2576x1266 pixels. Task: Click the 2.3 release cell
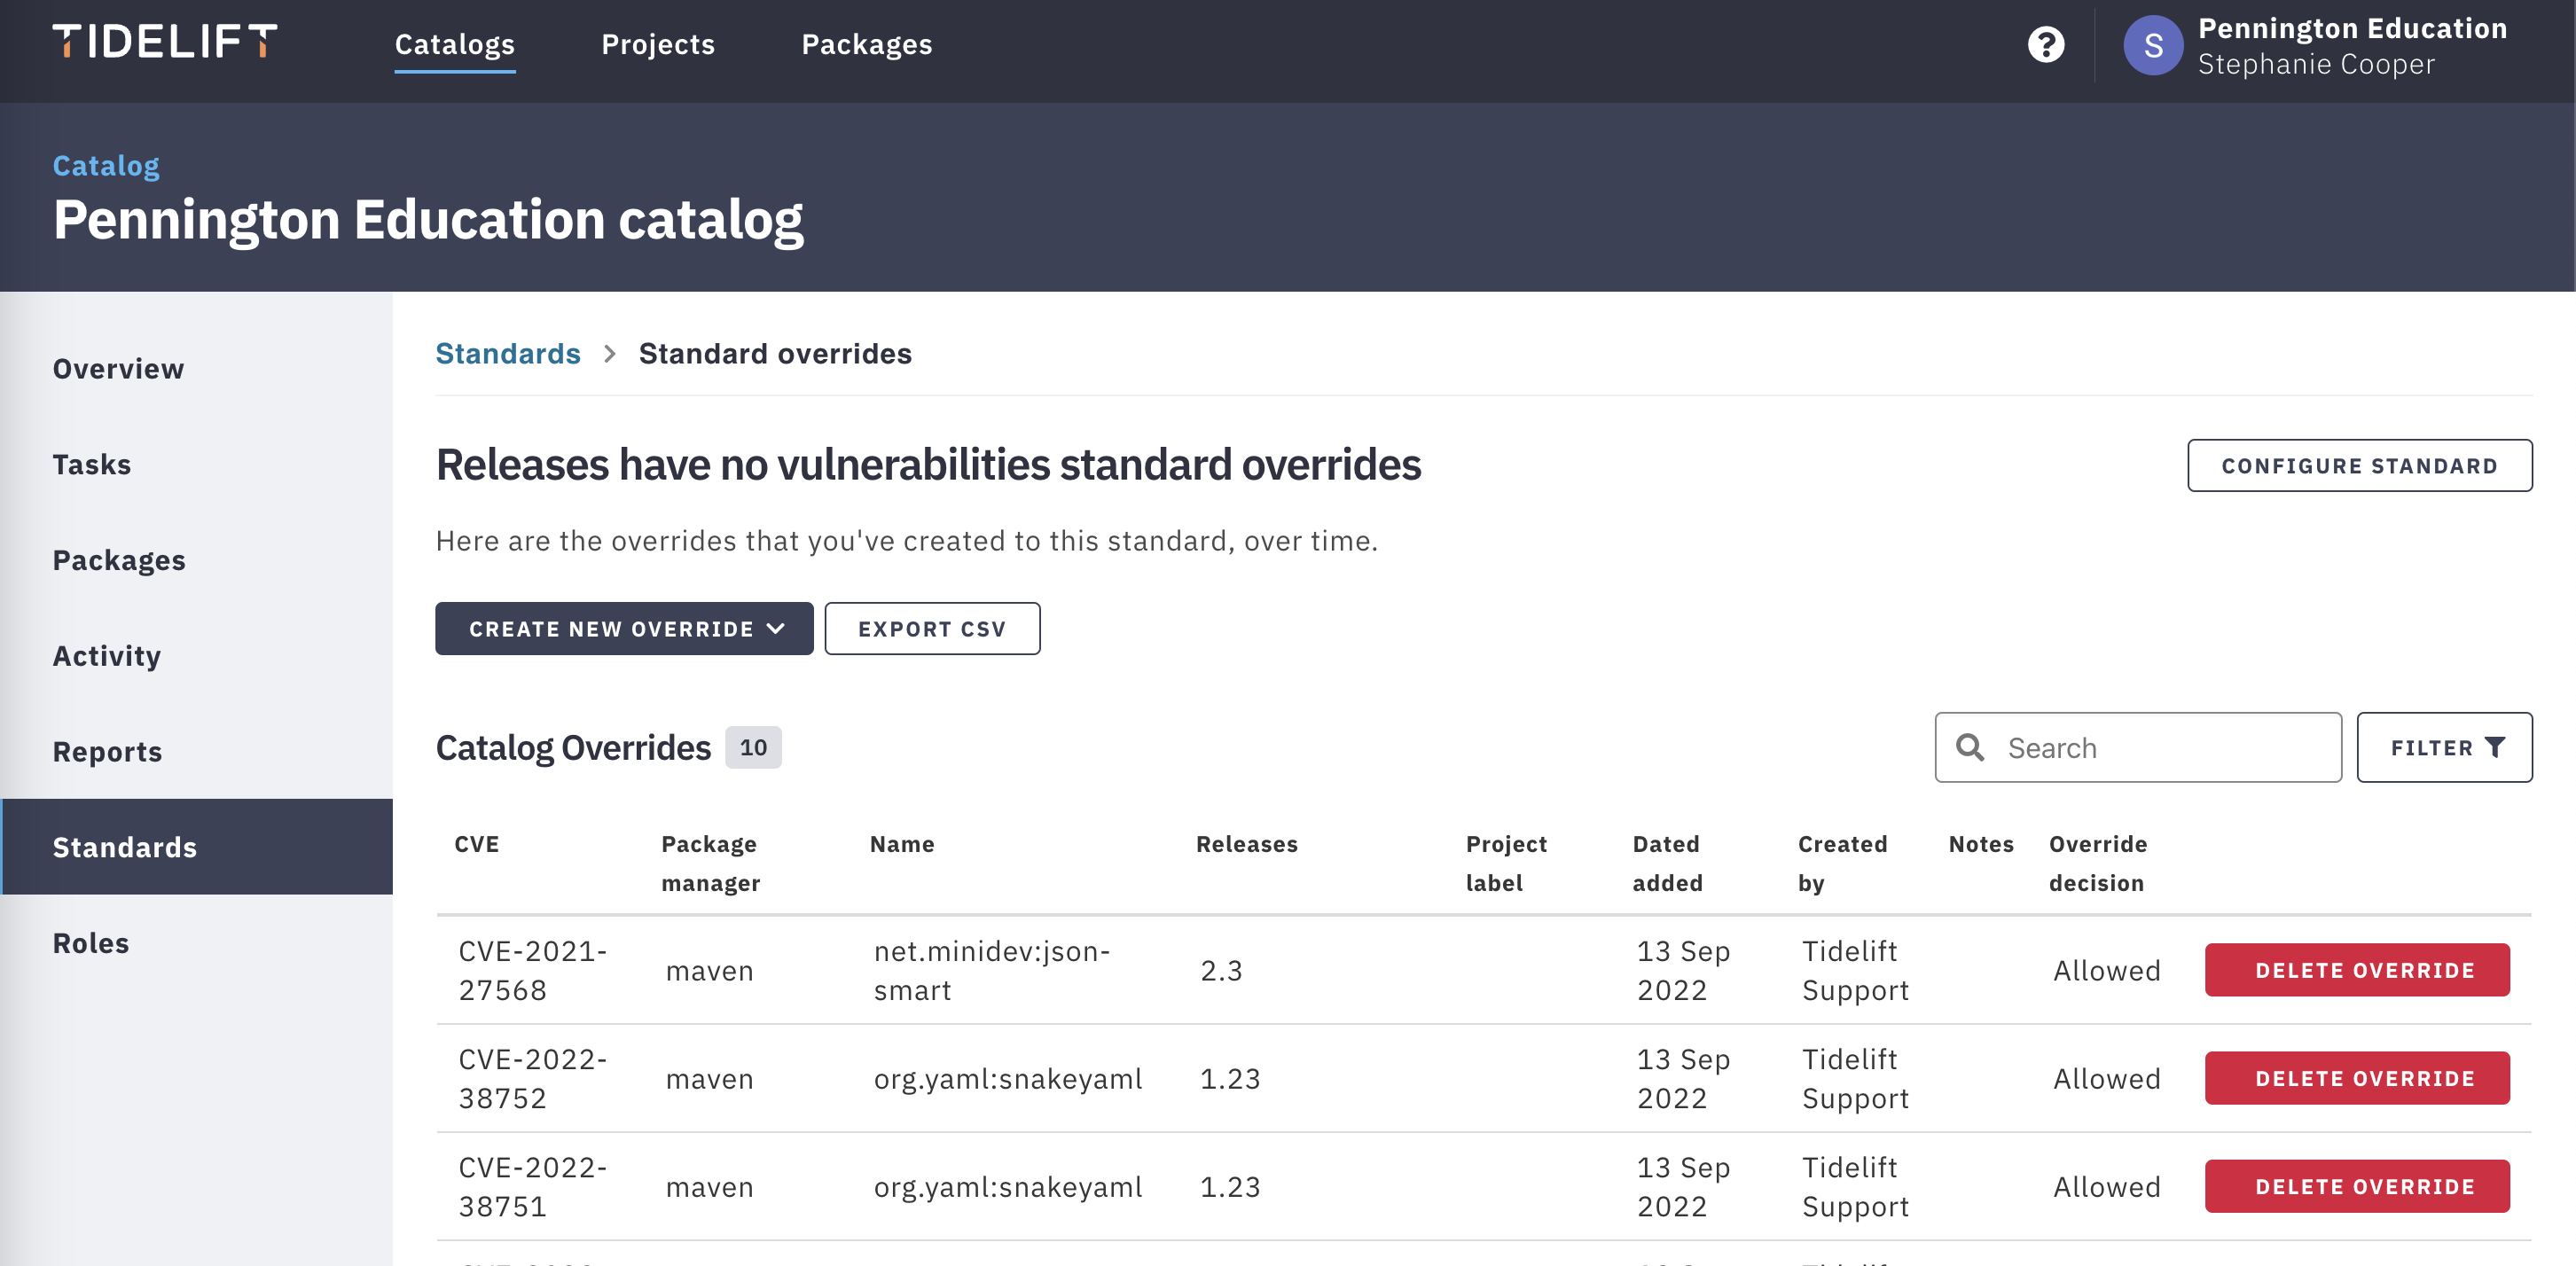[1221, 970]
